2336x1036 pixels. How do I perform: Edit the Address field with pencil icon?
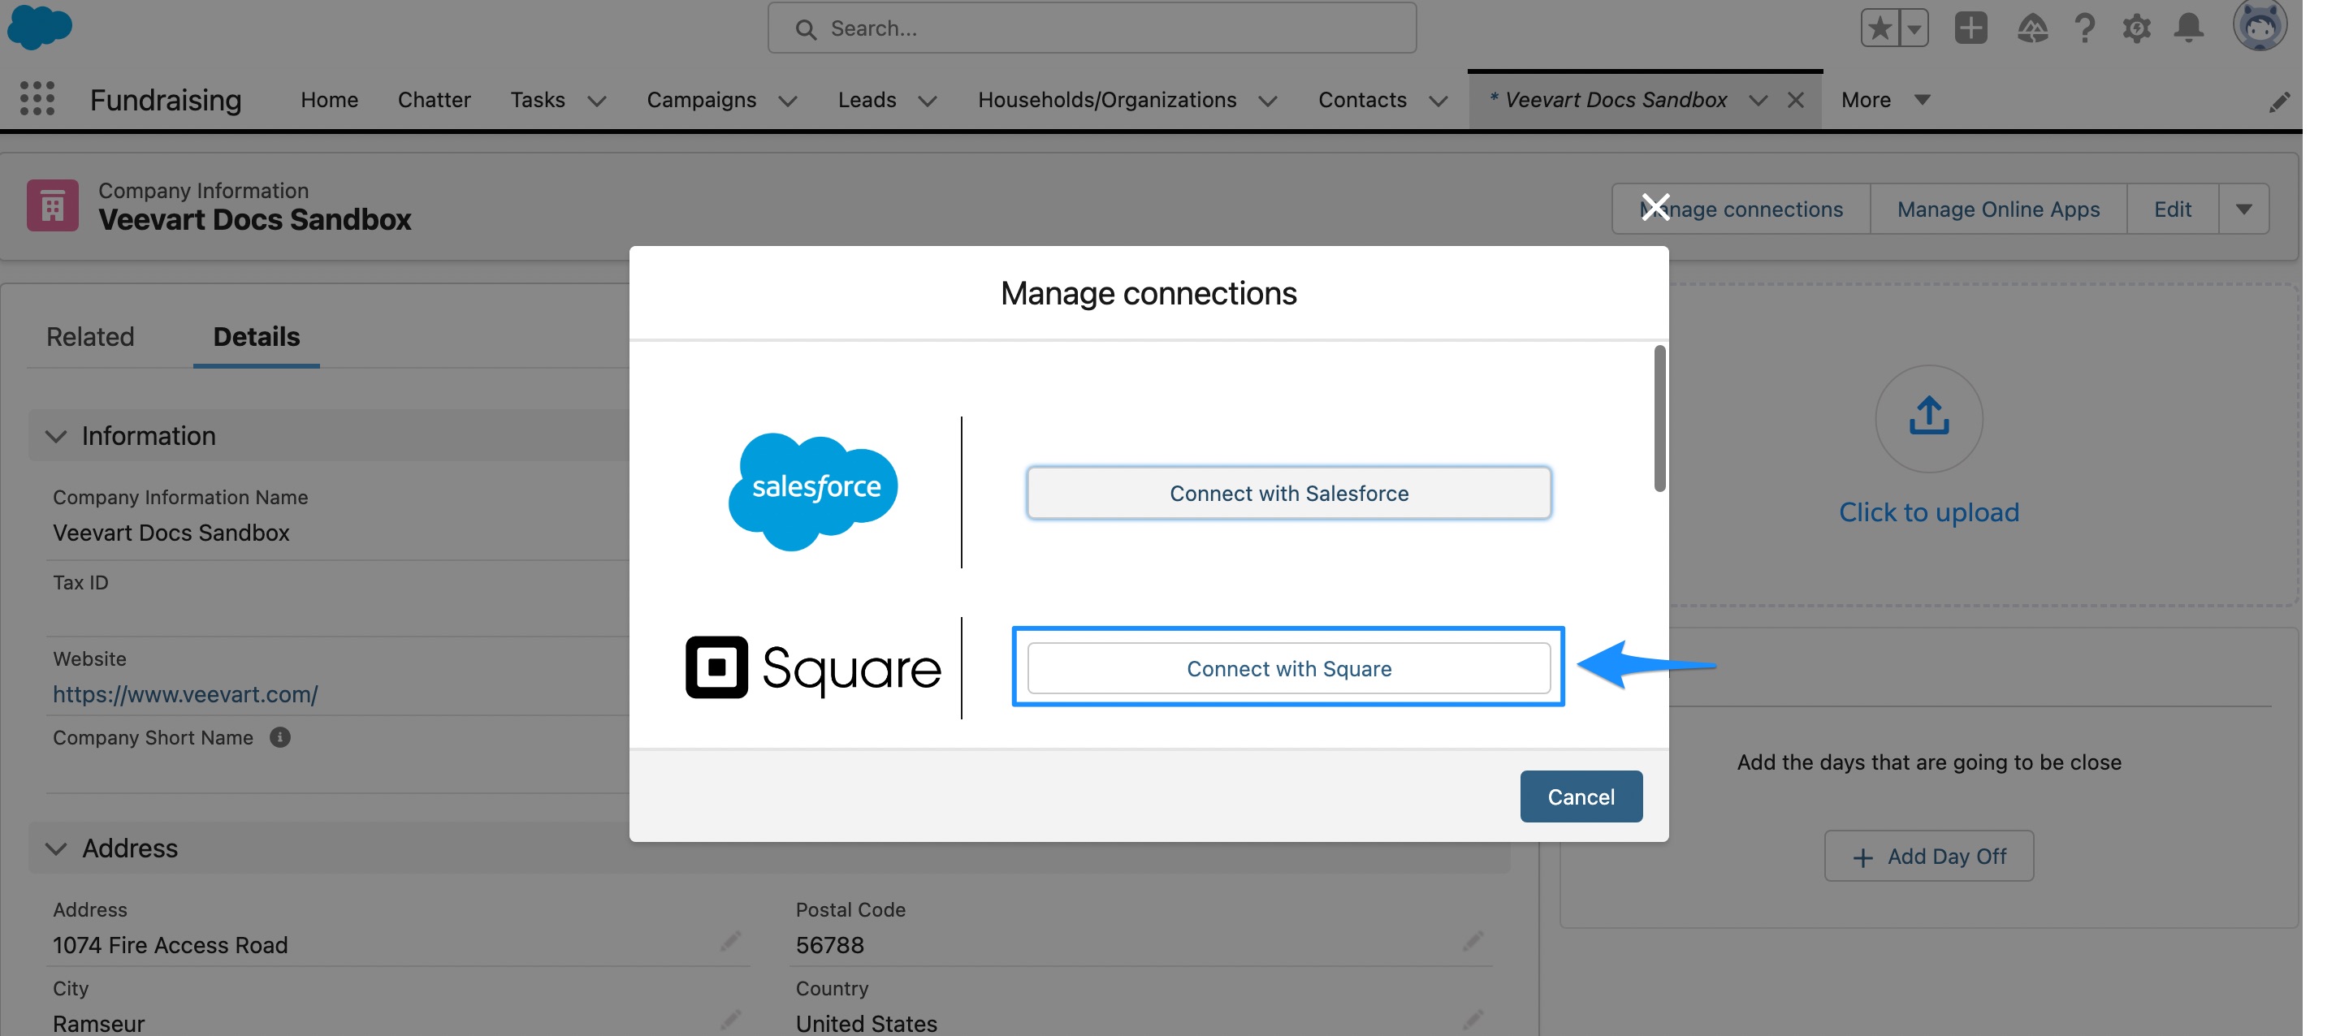[731, 942]
